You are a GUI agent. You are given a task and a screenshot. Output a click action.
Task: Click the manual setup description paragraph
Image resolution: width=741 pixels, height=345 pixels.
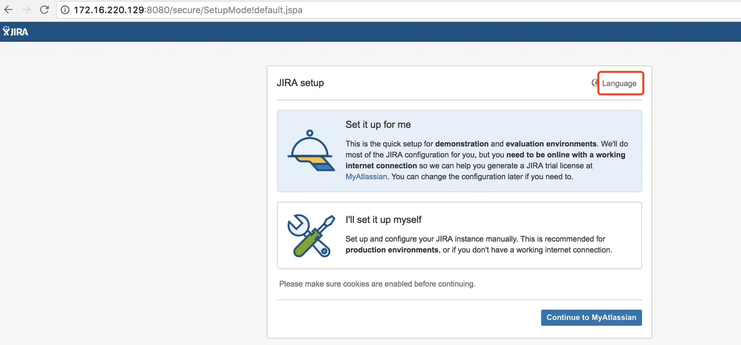tap(479, 244)
